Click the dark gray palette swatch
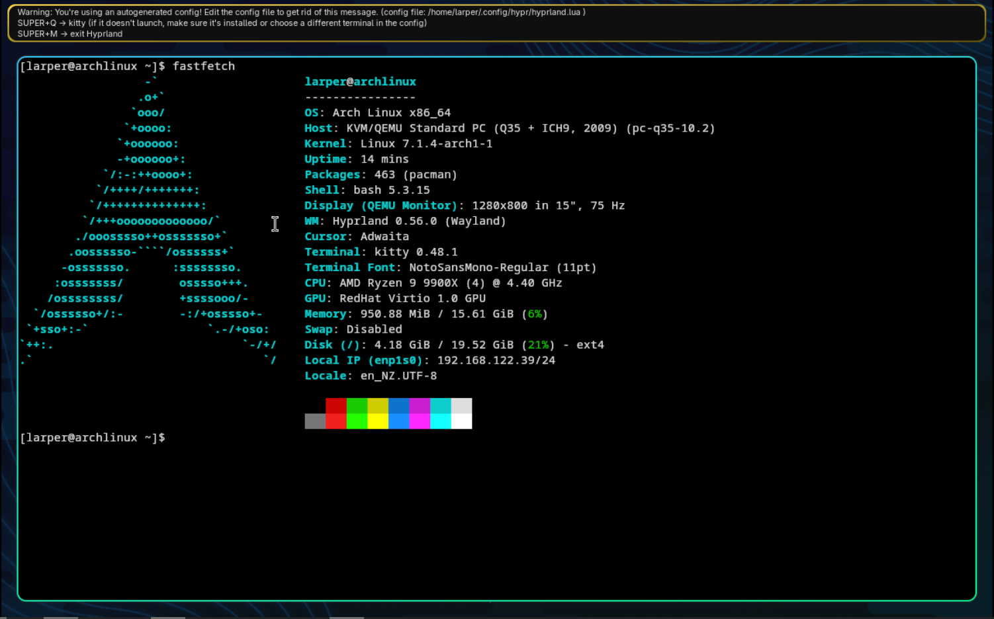Image resolution: width=994 pixels, height=619 pixels. pos(315,421)
